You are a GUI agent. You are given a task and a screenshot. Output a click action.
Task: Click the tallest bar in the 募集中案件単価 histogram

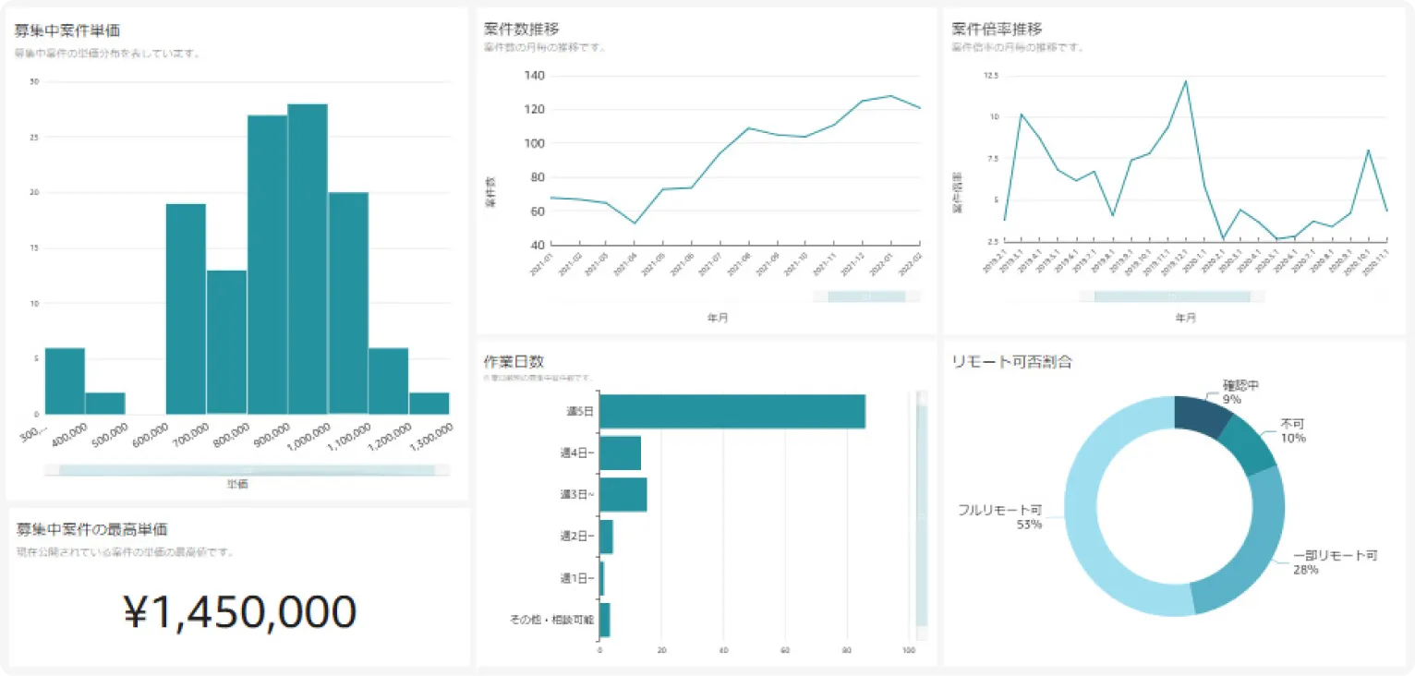tap(308, 259)
